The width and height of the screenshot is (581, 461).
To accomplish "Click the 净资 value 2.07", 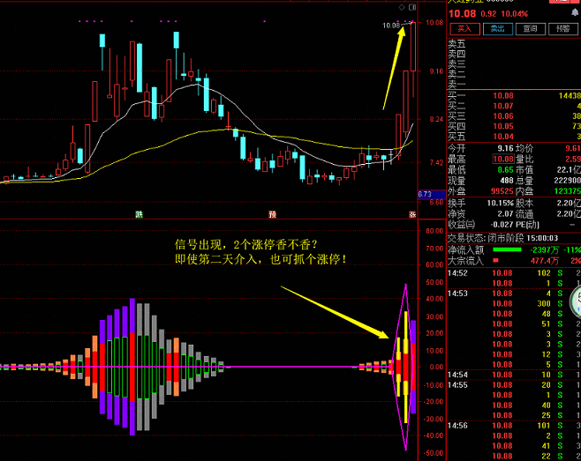I will (505, 213).
